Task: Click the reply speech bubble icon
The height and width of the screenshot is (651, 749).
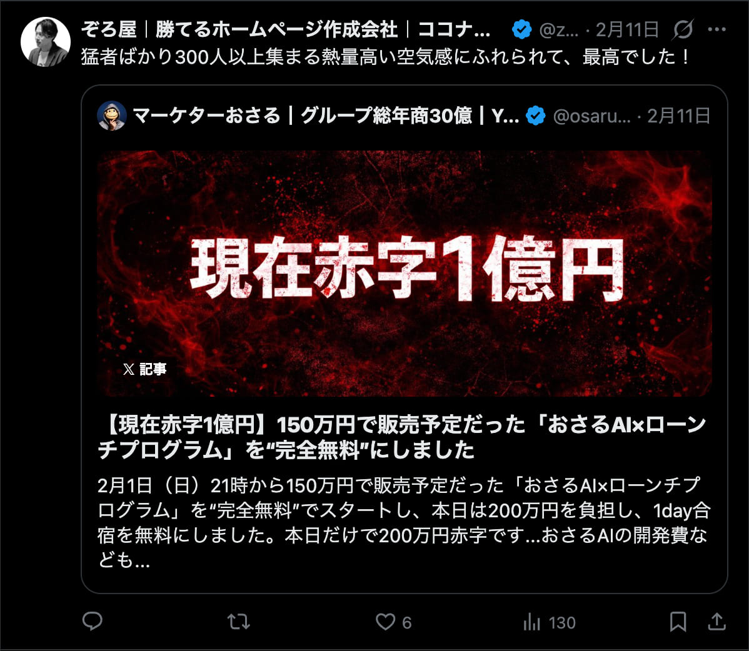Action: click(92, 621)
